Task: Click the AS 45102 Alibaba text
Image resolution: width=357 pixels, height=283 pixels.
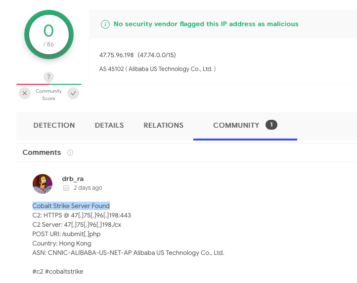Action: point(157,69)
